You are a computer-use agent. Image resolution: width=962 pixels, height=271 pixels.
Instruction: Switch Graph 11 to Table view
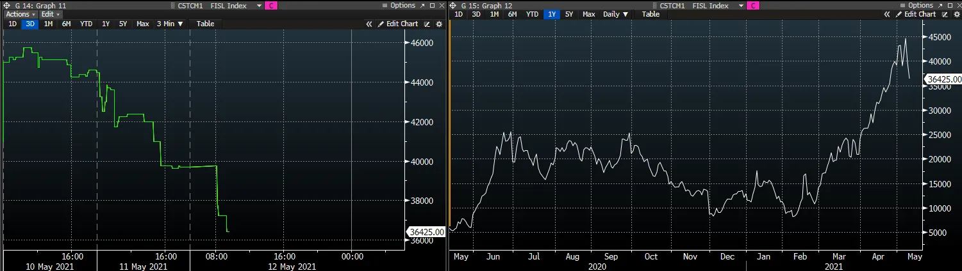click(206, 24)
